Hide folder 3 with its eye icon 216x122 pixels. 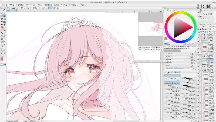point(198,56)
